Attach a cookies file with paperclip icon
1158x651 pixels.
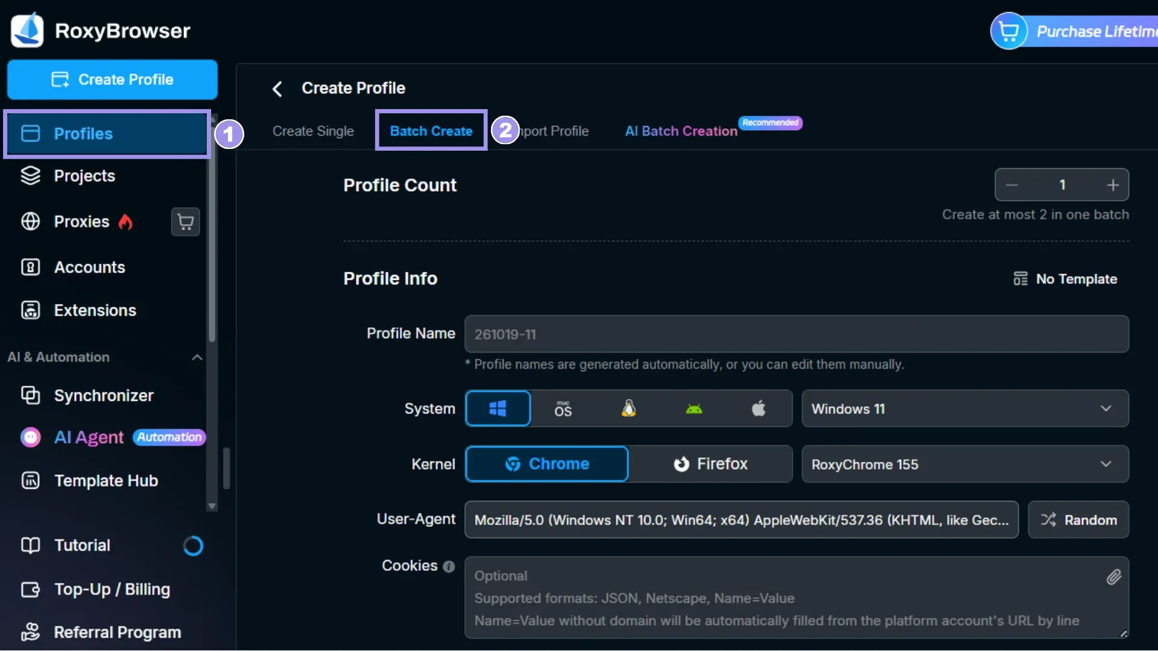click(1113, 577)
